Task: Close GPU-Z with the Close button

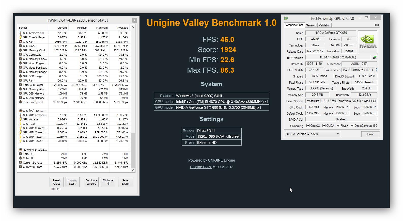Action: click(x=370, y=134)
